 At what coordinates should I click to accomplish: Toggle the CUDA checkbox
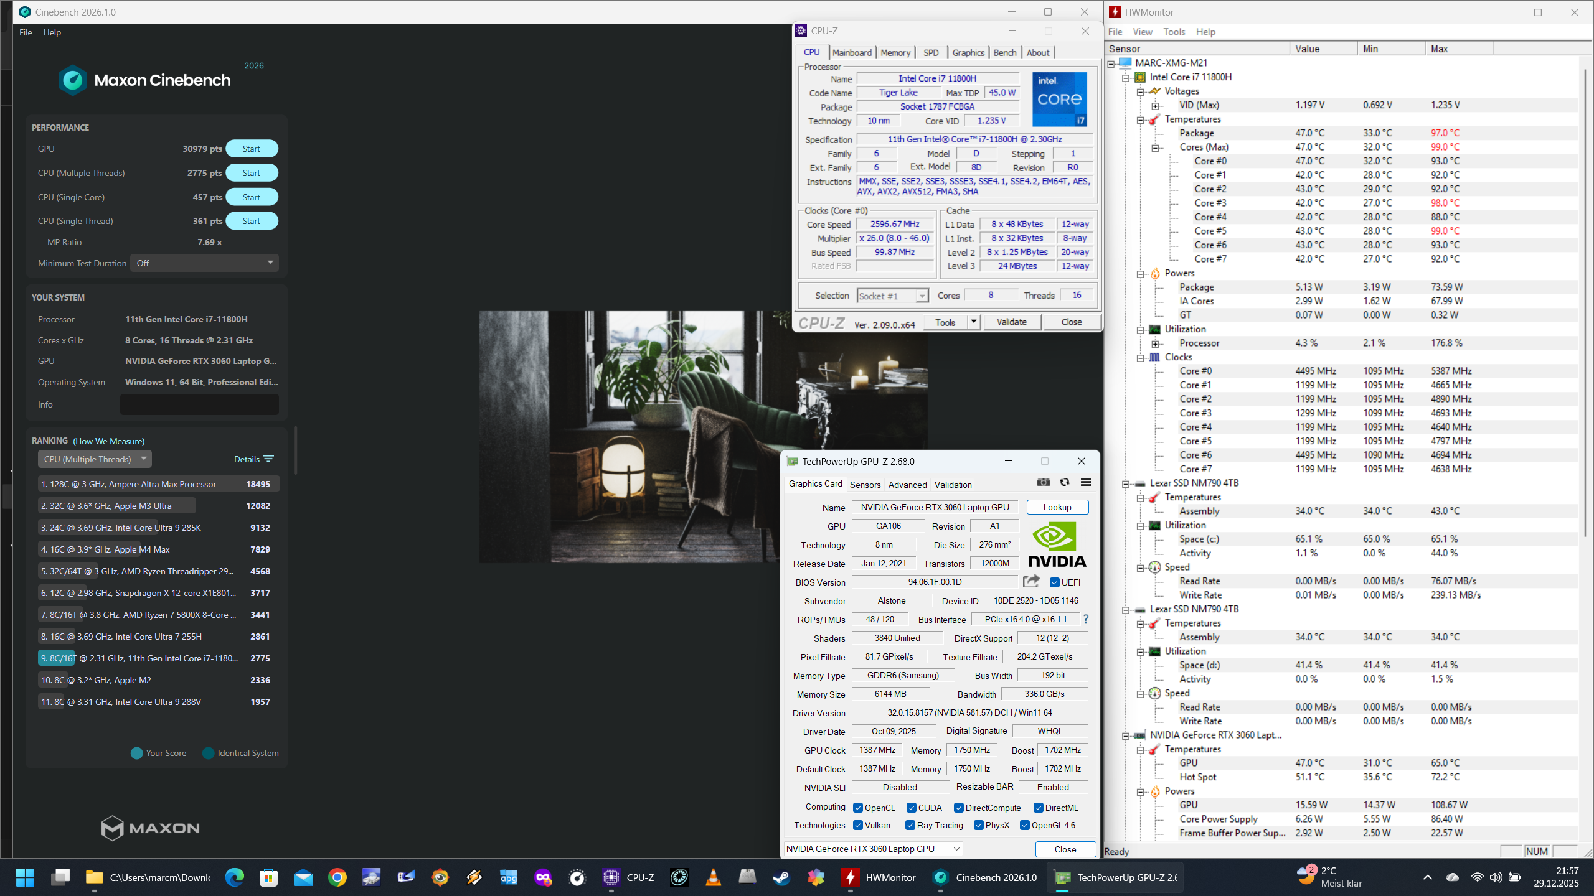tap(912, 808)
